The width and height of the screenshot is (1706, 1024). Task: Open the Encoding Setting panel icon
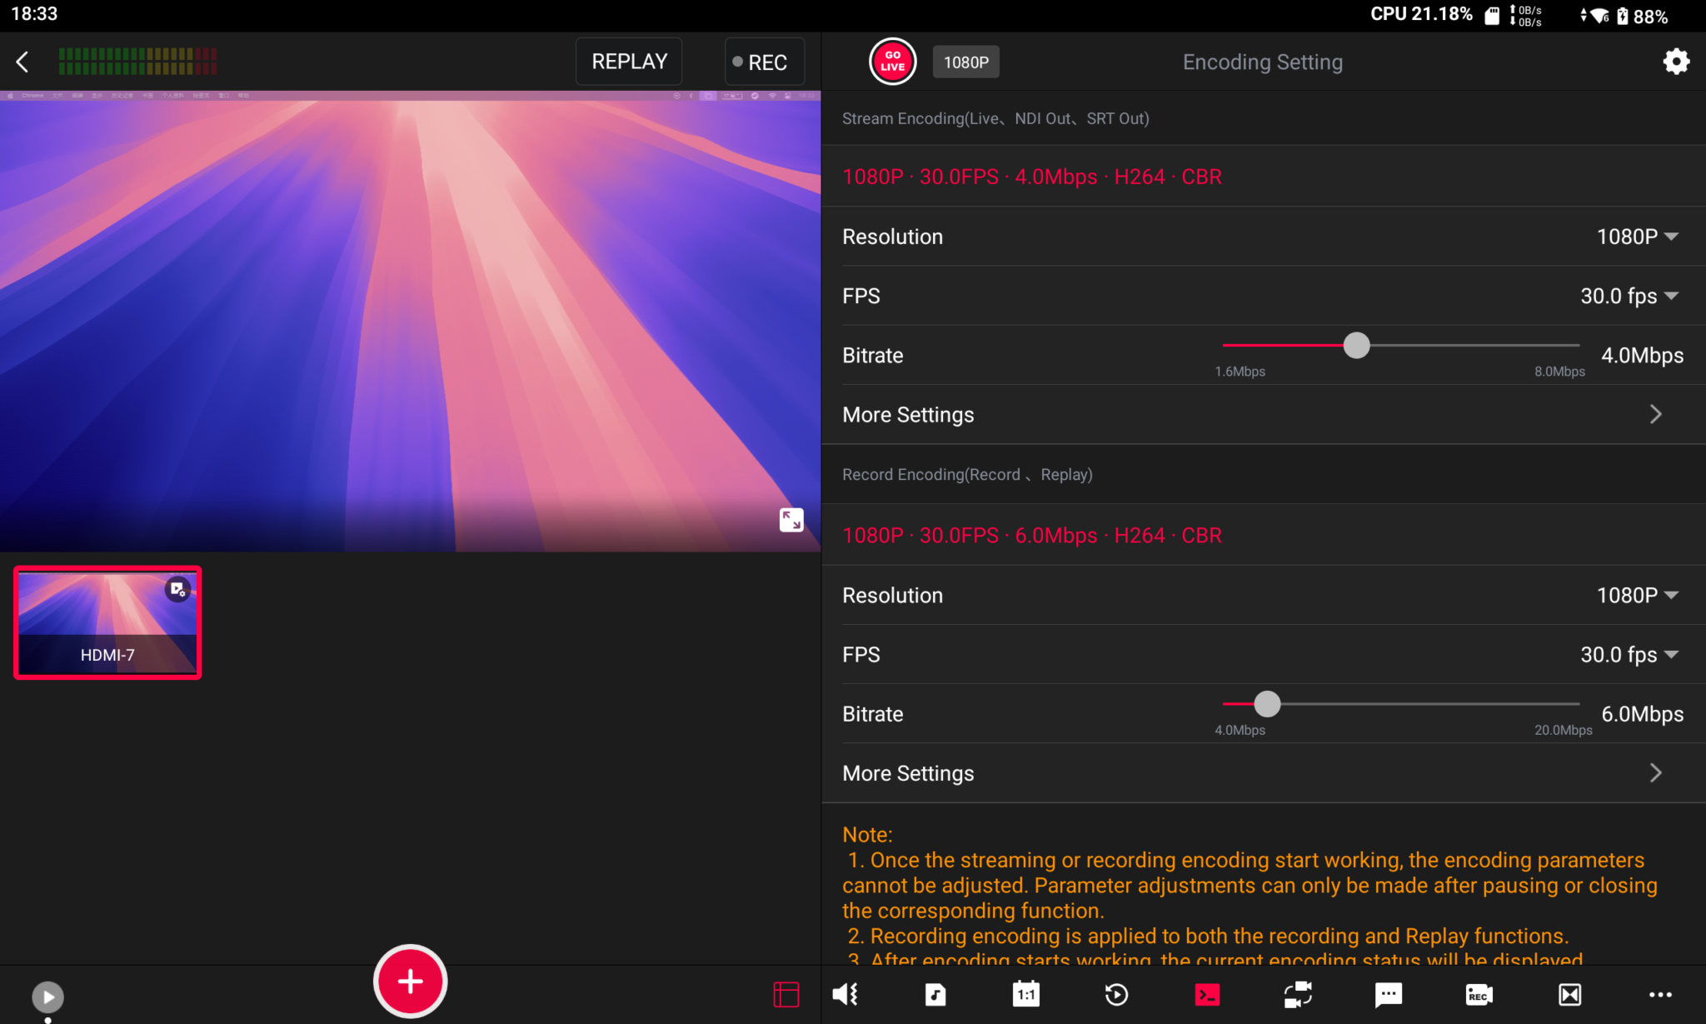pyautogui.click(x=1206, y=994)
